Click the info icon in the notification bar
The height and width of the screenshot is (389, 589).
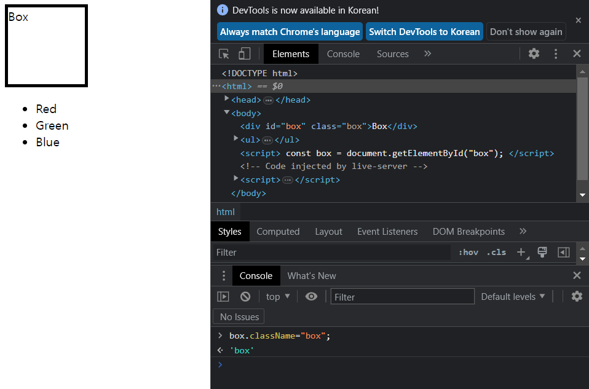223,10
